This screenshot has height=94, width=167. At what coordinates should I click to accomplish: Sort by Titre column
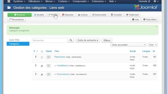click(57, 51)
